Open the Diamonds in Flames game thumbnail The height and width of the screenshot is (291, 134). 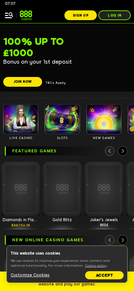(x=21, y=189)
